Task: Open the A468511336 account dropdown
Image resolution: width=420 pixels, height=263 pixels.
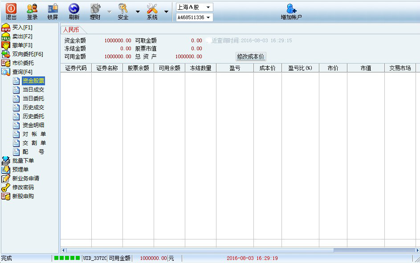Action: tap(194, 17)
